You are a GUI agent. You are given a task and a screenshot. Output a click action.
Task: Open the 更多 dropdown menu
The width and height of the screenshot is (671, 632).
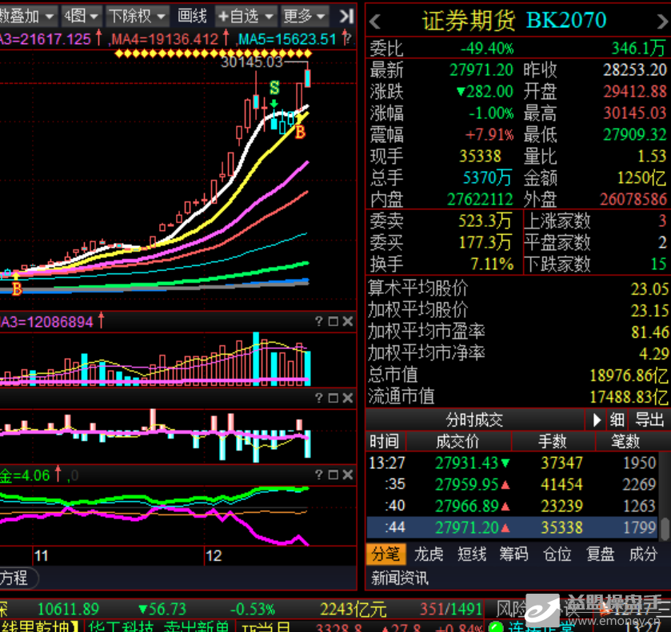[306, 15]
